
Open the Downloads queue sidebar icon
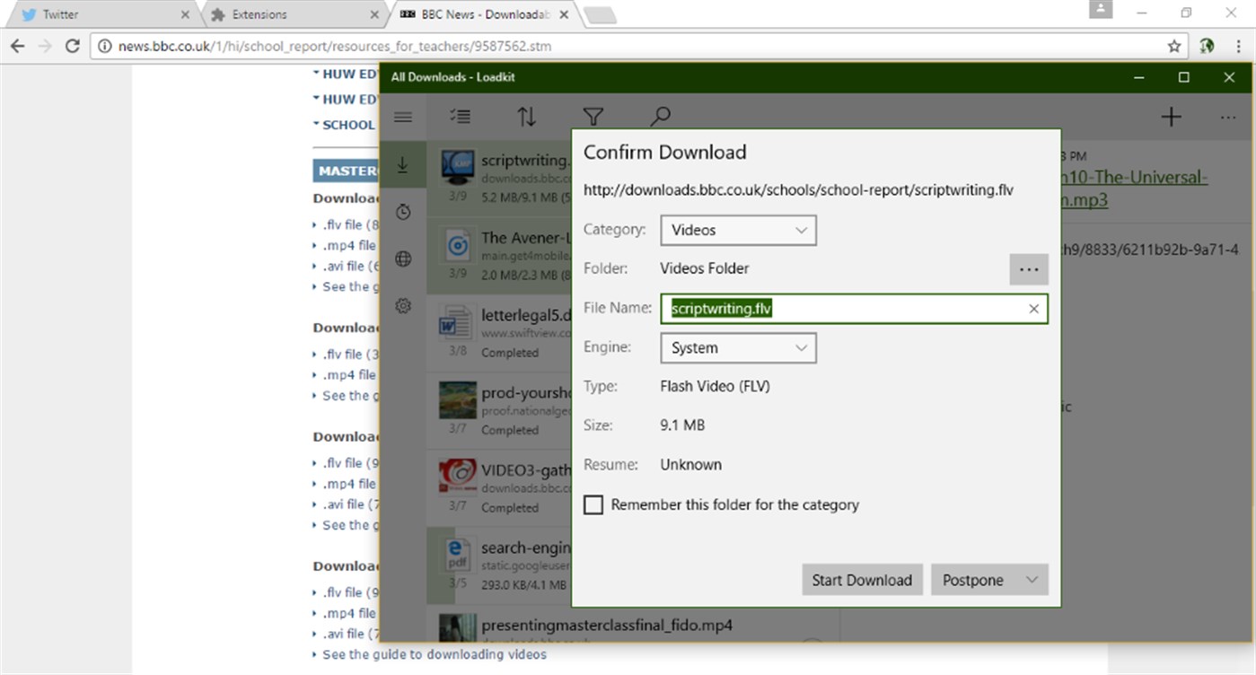(403, 164)
